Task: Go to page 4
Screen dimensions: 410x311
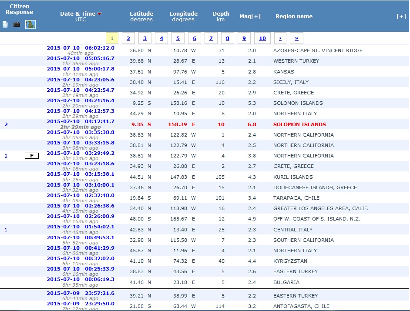Action: [x=161, y=38]
